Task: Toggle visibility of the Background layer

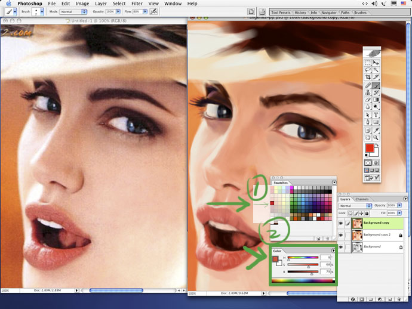Action: click(x=341, y=247)
